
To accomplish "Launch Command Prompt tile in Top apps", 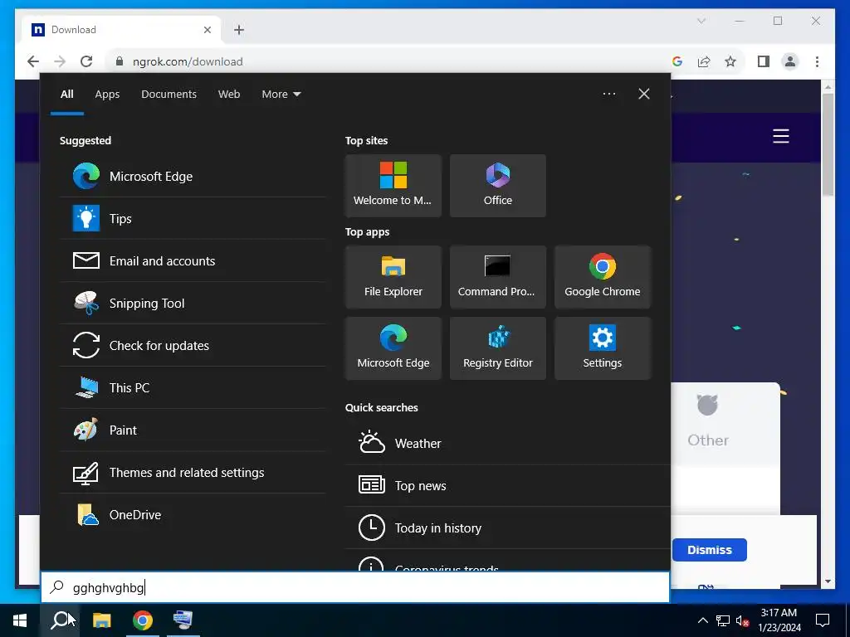I will [x=498, y=277].
